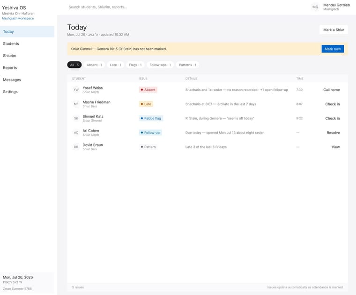Open the MG user avatar
Viewport: 356px width, 295px height.
tap(315, 7)
